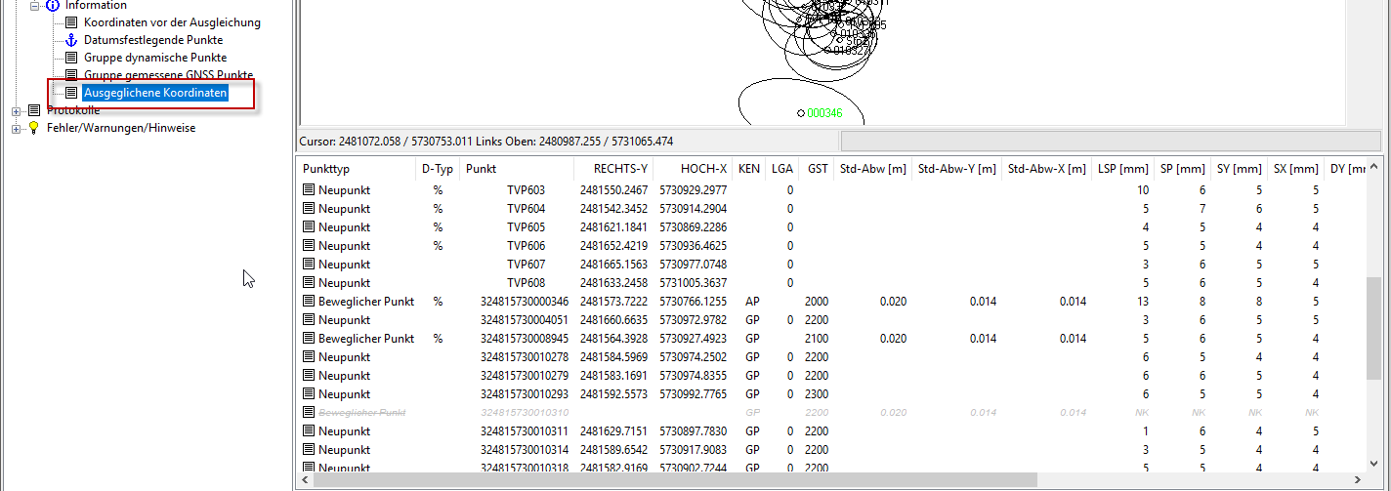Expand the Protokolle tree node
Screen dimensions: 1391x491
pos(16,110)
